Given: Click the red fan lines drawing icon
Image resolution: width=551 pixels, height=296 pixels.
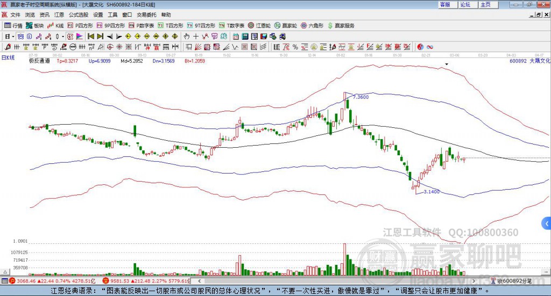Looking at the screenshot, I should coord(198,47).
